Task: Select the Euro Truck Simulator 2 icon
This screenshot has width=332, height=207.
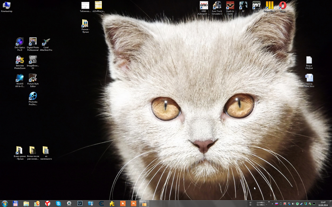Action: click(217, 8)
